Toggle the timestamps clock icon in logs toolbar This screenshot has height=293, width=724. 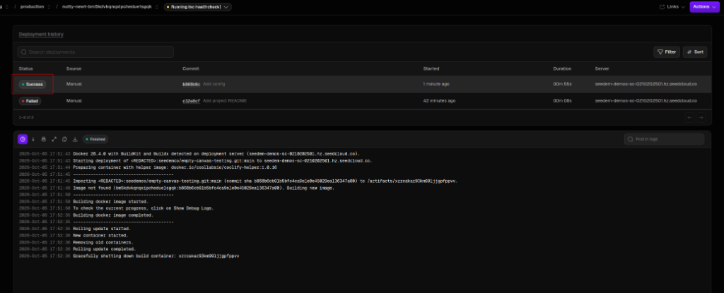pyautogui.click(x=23, y=139)
